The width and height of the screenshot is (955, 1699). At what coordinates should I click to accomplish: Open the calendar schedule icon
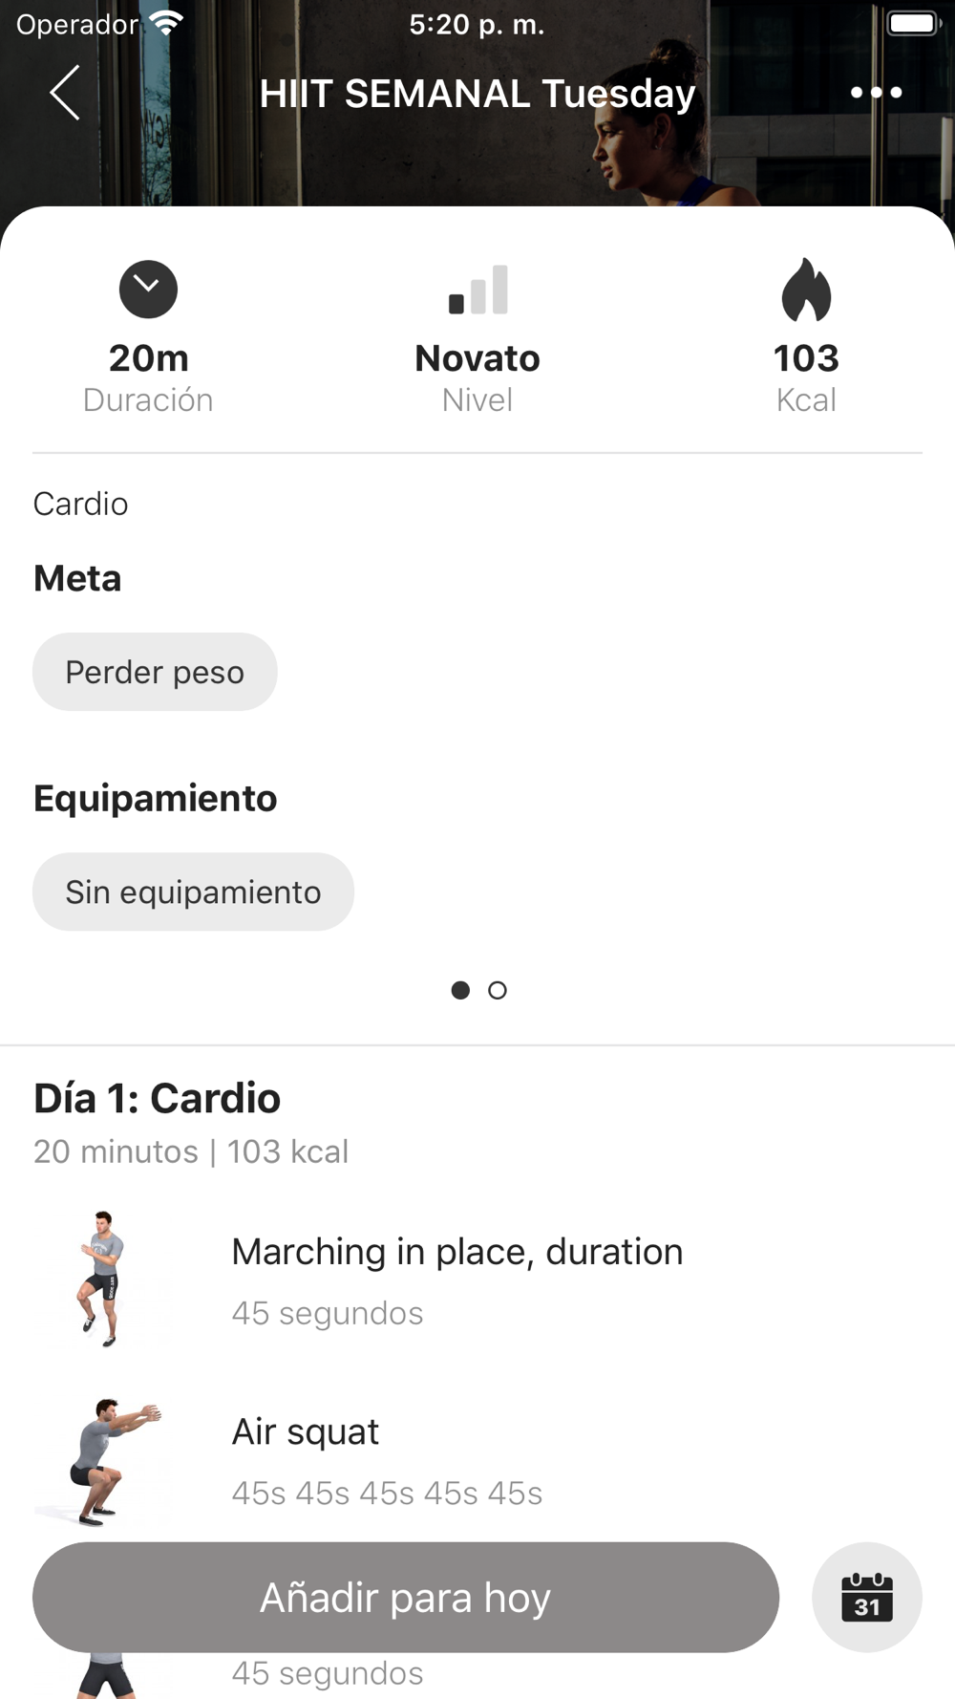(x=867, y=1597)
